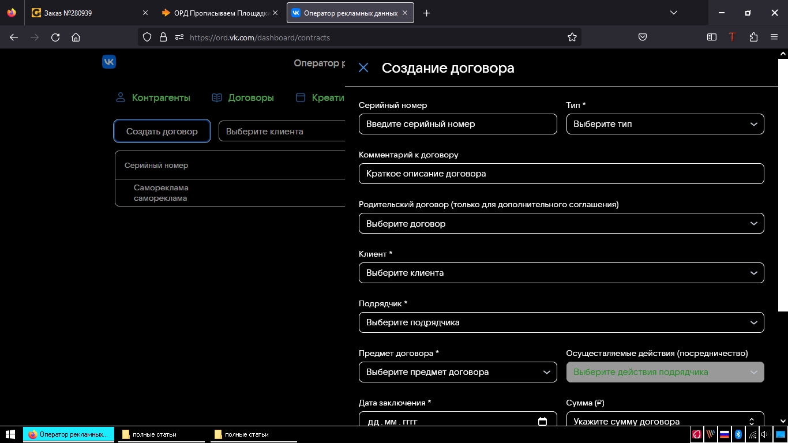Click the Создать договор button
The width and height of the screenshot is (788, 443).
point(162,131)
